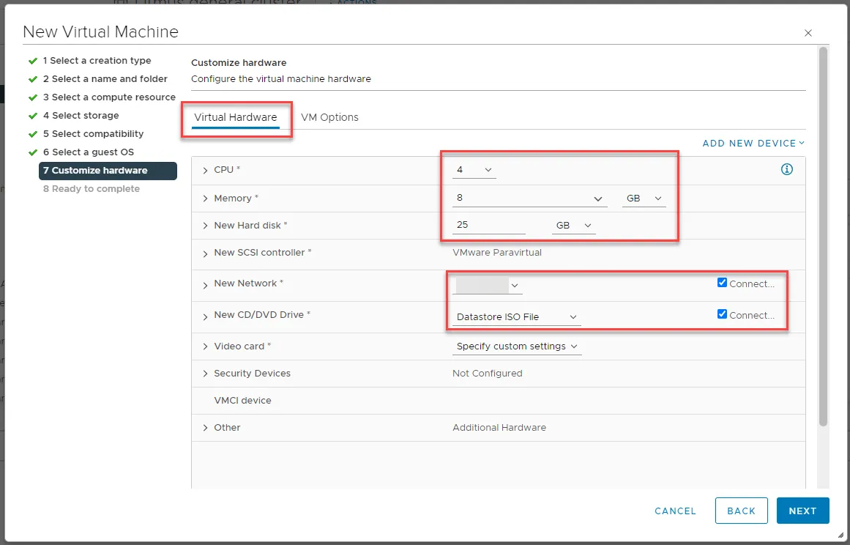850x545 pixels.
Task: Click the NEXT button
Action: (802, 511)
